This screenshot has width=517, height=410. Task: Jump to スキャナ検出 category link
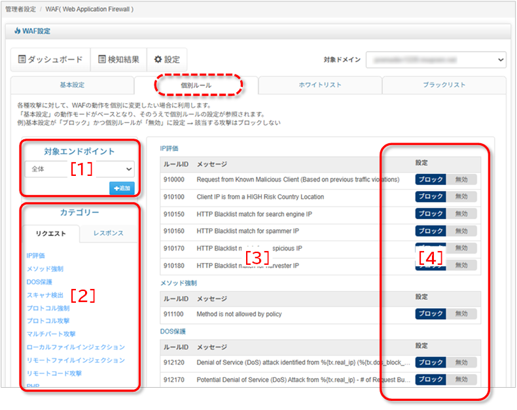point(45,295)
